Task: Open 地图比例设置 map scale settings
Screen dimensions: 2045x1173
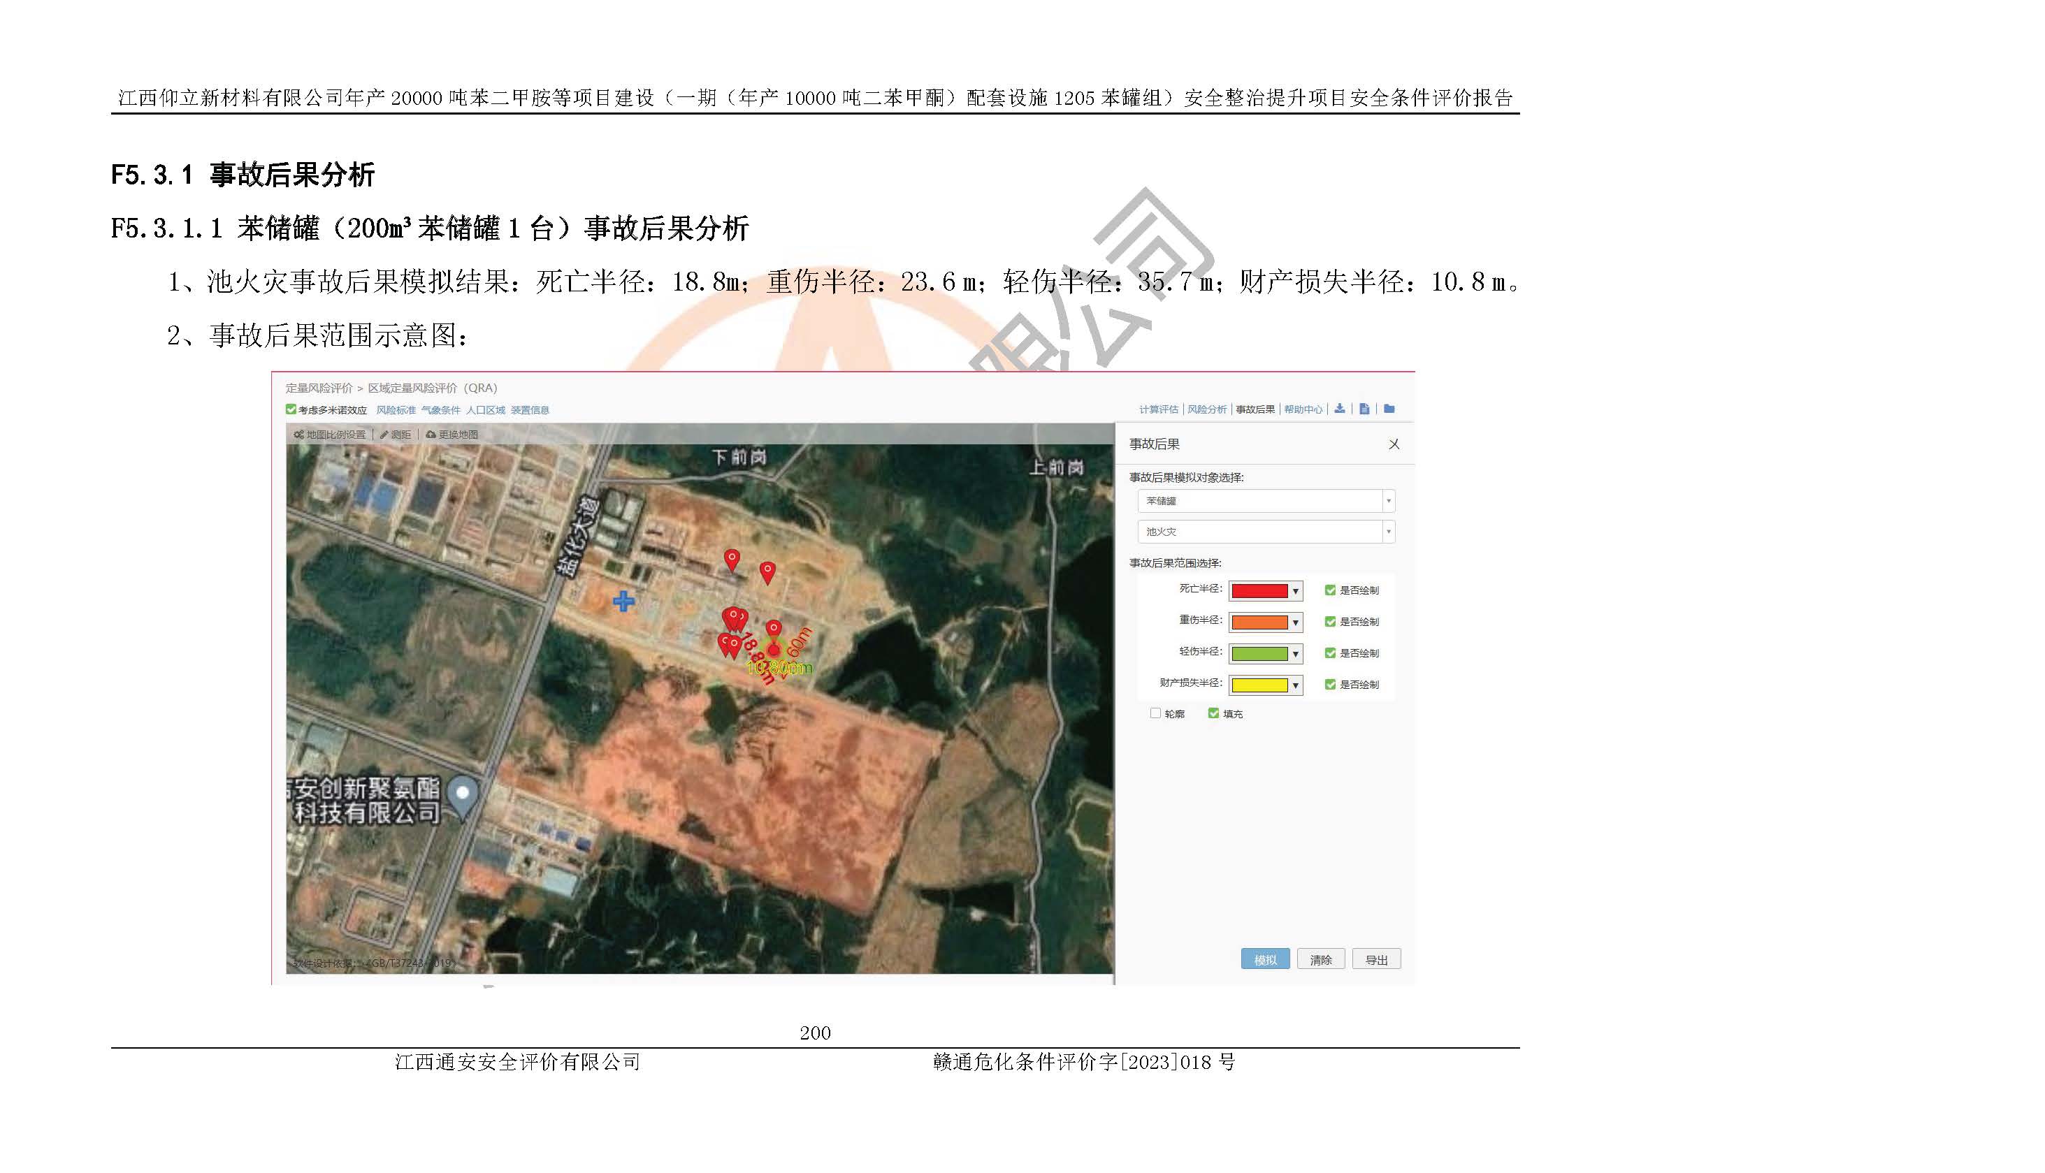Action: (x=330, y=435)
